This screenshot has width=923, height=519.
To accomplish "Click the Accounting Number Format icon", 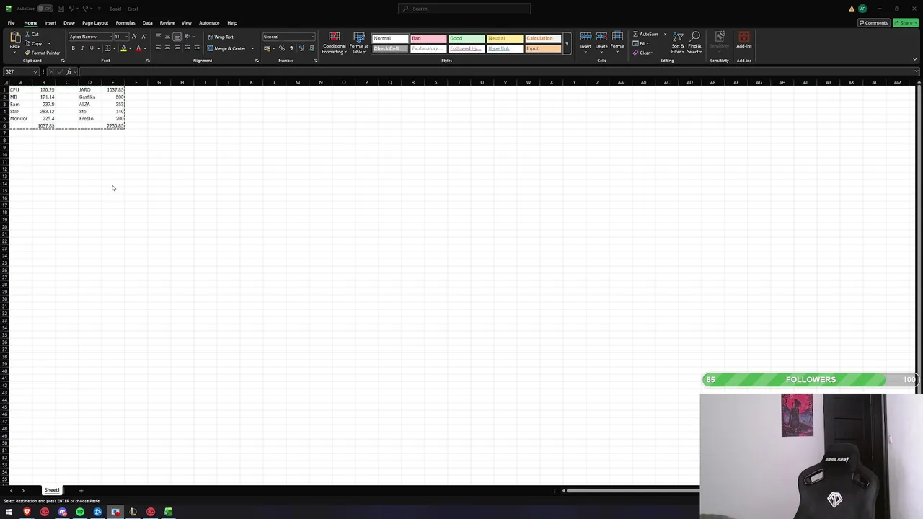I will tap(267, 48).
